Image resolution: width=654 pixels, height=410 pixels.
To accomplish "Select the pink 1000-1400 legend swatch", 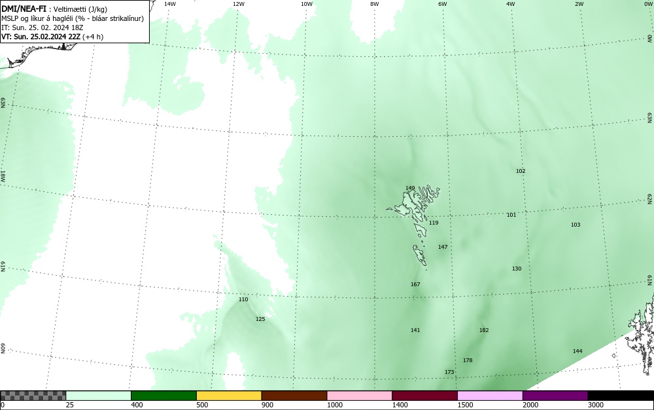I will (x=360, y=396).
